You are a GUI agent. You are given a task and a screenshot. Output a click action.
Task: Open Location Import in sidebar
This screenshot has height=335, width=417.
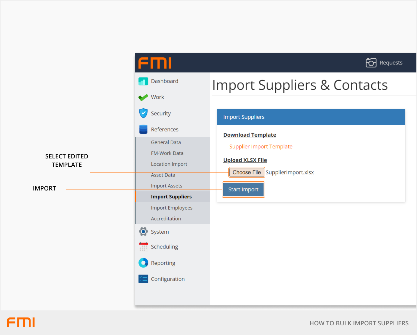click(x=169, y=164)
